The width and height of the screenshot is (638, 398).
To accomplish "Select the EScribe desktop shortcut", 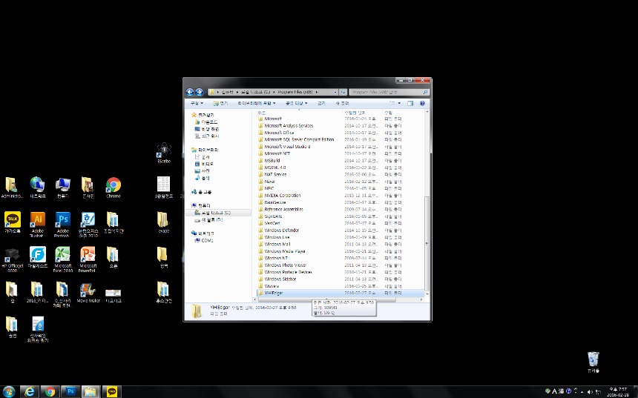I will tap(164, 153).
